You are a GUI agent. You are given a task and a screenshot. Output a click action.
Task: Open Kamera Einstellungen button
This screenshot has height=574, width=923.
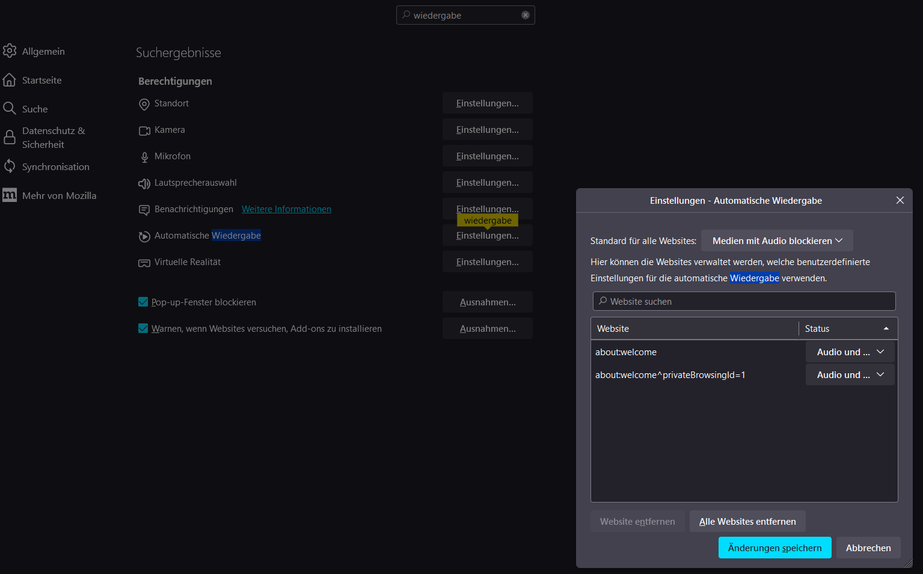point(488,129)
